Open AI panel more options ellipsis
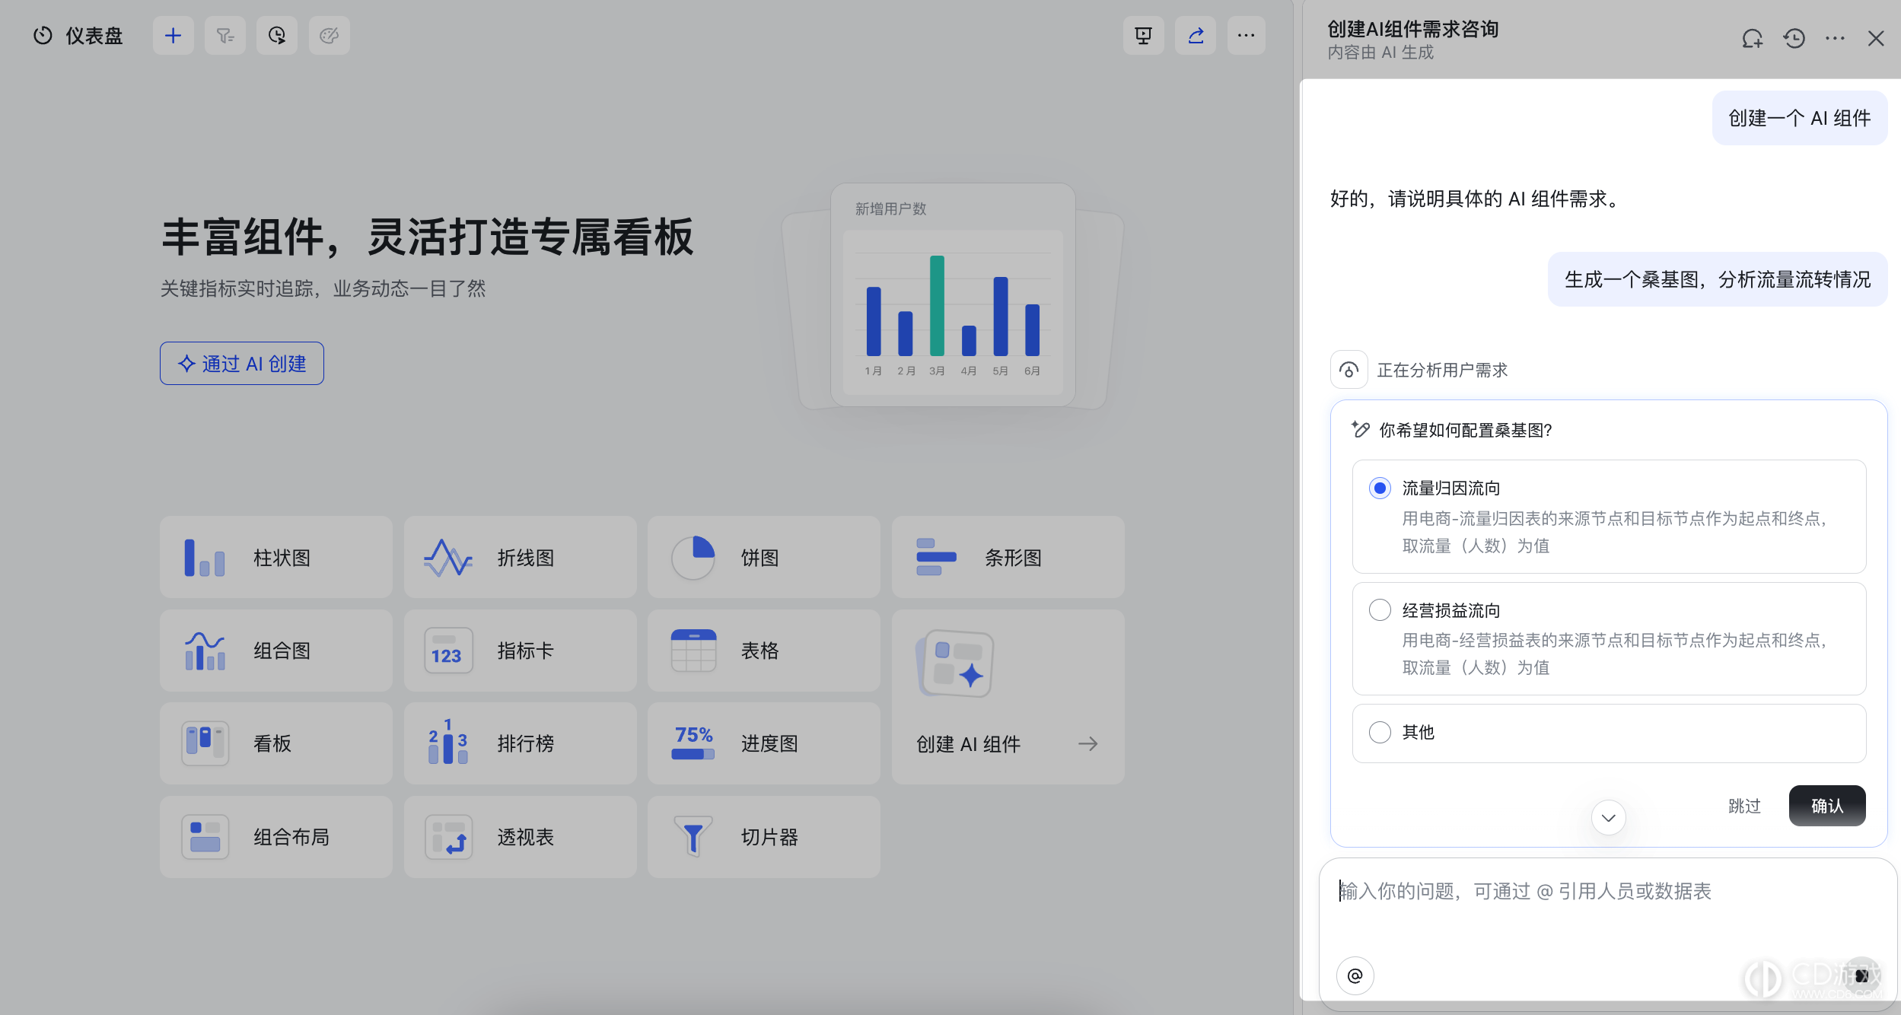Image resolution: width=1901 pixels, height=1015 pixels. point(1835,39)
